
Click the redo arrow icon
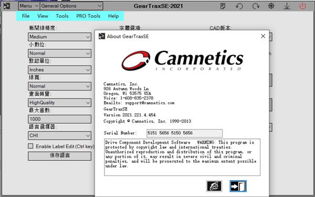[x=256, y=6]
